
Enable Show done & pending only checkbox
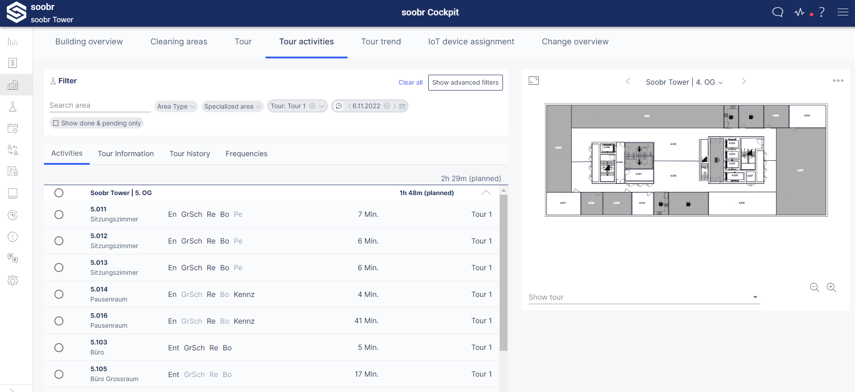click(x=56, y=123)
